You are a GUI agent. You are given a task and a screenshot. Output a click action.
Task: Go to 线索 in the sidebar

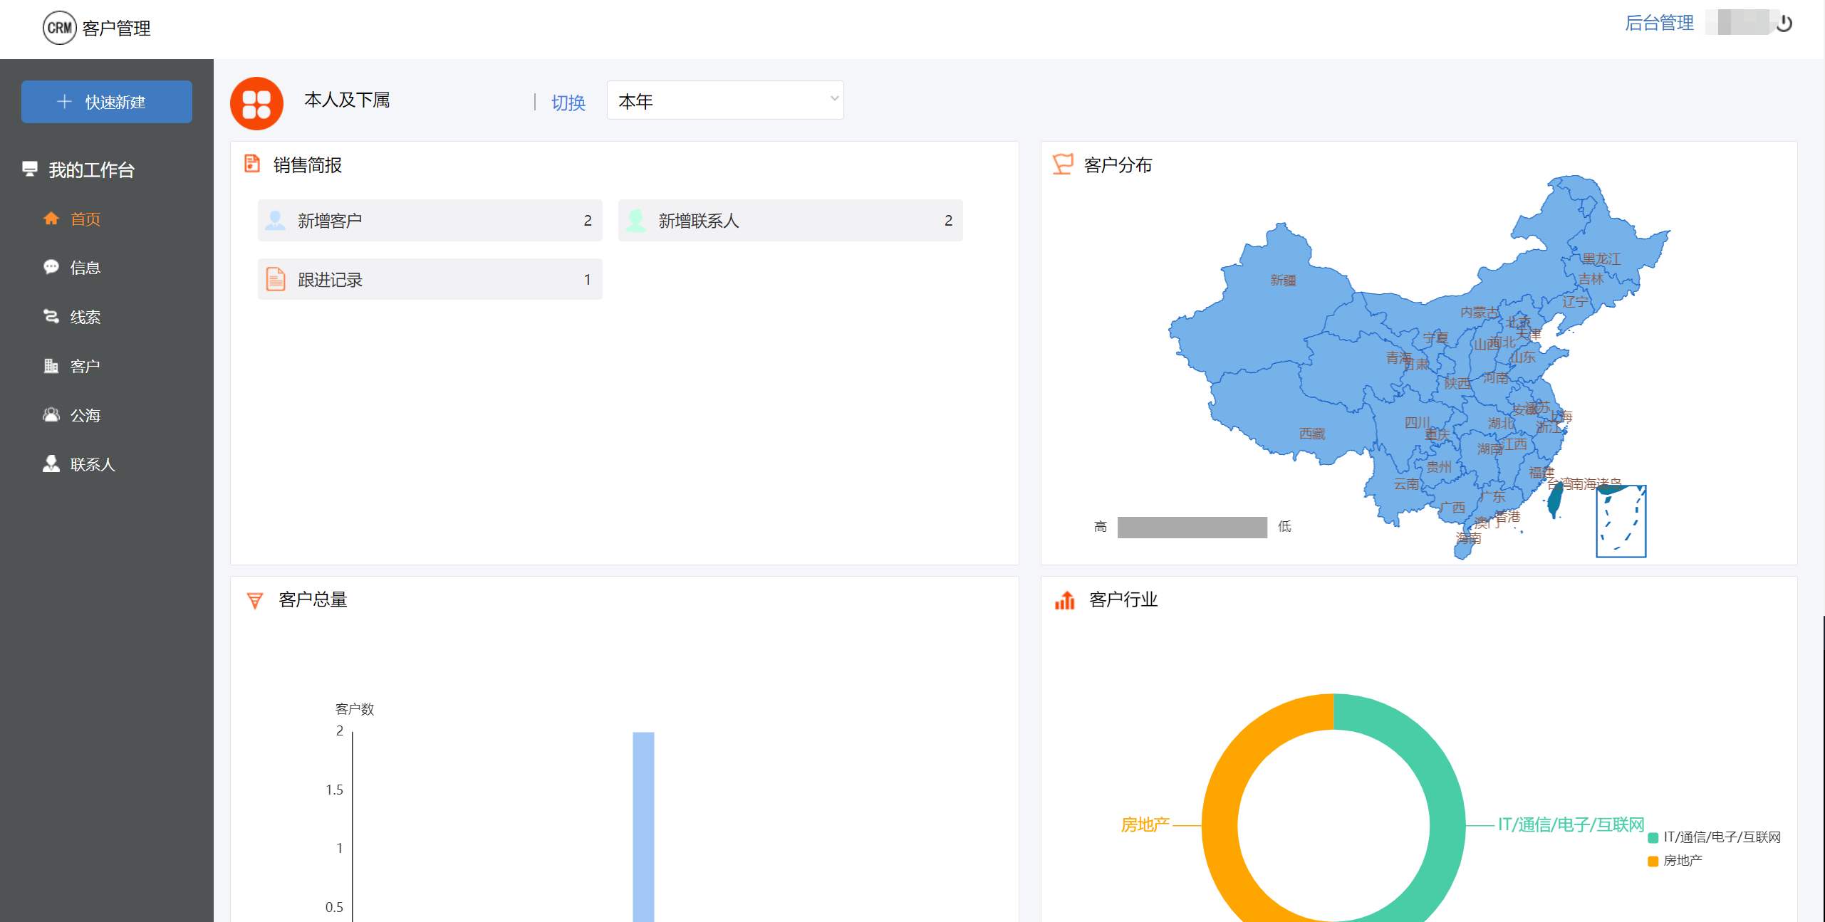[85, 317]
